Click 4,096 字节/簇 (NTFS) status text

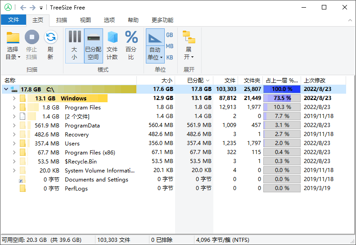click(223, 240)
